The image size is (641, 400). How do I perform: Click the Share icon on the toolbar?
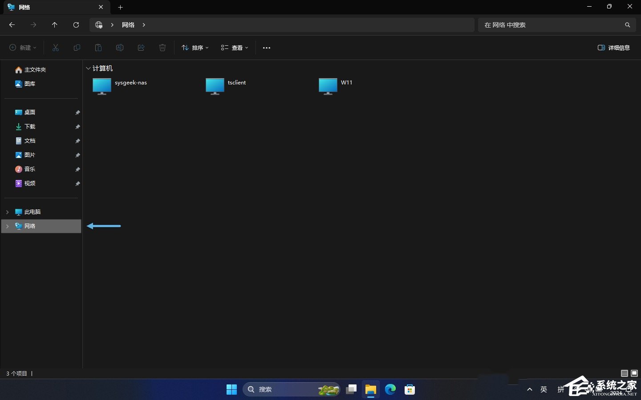point(141,48)
